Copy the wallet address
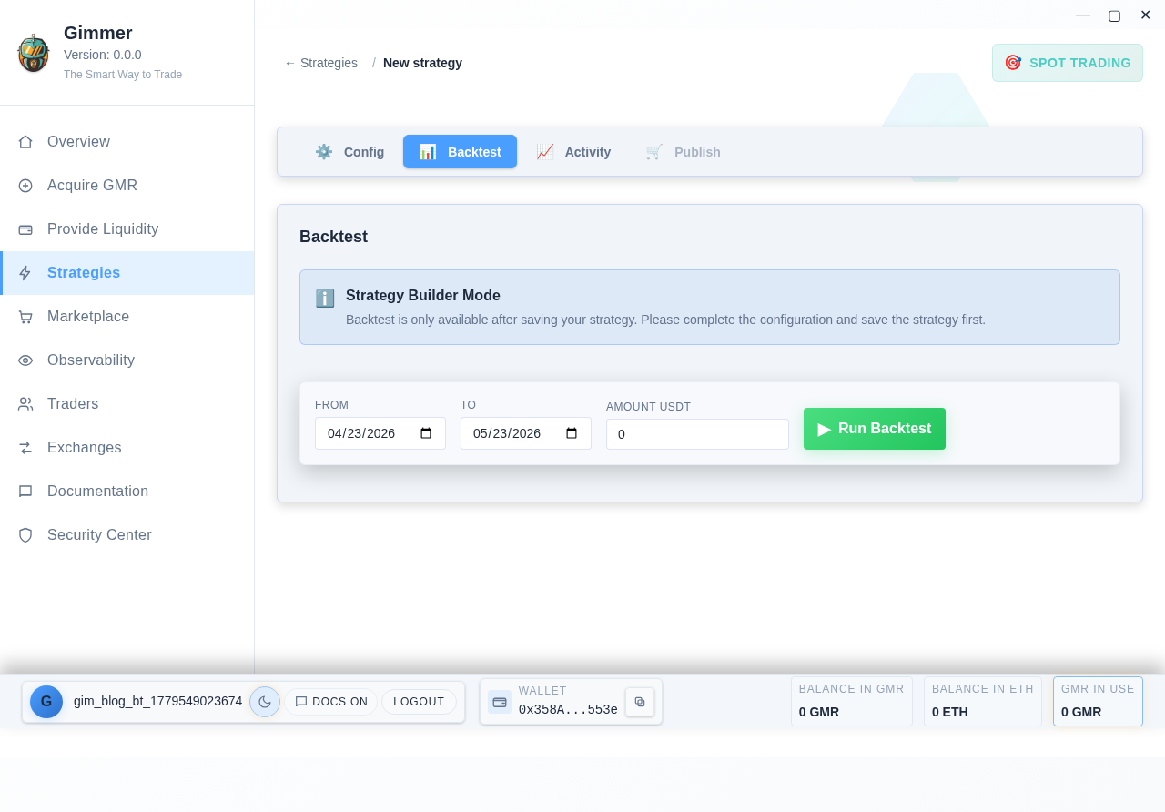This screenshot has height=812, width=1165. pos(640,702)
